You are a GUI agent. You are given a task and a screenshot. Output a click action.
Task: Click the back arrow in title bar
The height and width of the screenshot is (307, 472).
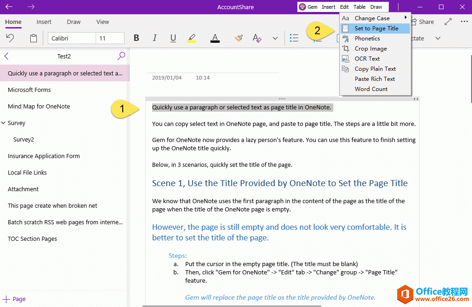[x=9, y=7]
